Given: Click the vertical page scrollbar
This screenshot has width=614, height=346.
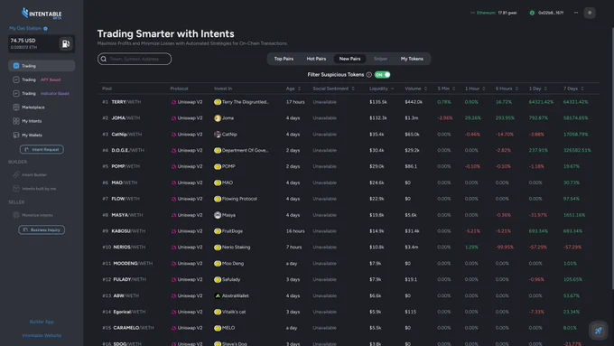Looking at the screenshot, I should click(612, 159).
